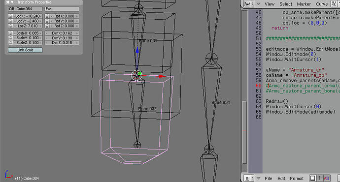Click script line 60 number

[258, 86]
